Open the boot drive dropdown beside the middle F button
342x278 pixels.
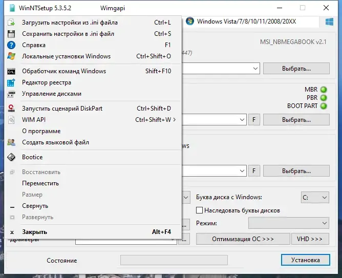click(x=242, y=120)
